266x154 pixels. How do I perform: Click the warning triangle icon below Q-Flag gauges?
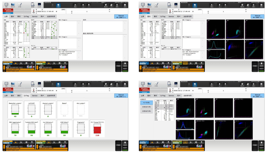point(16,142)
